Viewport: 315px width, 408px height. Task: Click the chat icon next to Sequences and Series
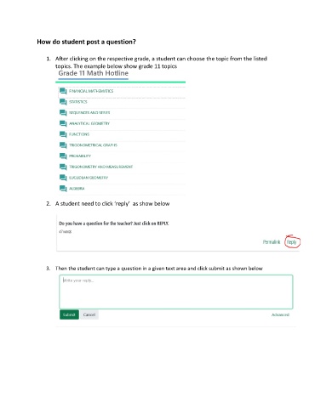click(x=63, y=113)
